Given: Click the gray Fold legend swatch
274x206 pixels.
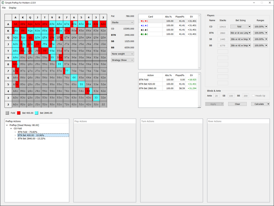Looking at the screenshot, I should point(7,113).
